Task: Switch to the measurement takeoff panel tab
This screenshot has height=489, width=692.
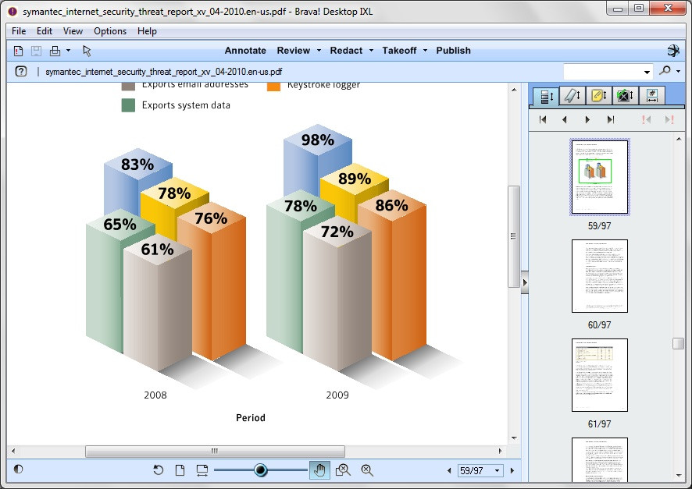Action: (652, 96)
